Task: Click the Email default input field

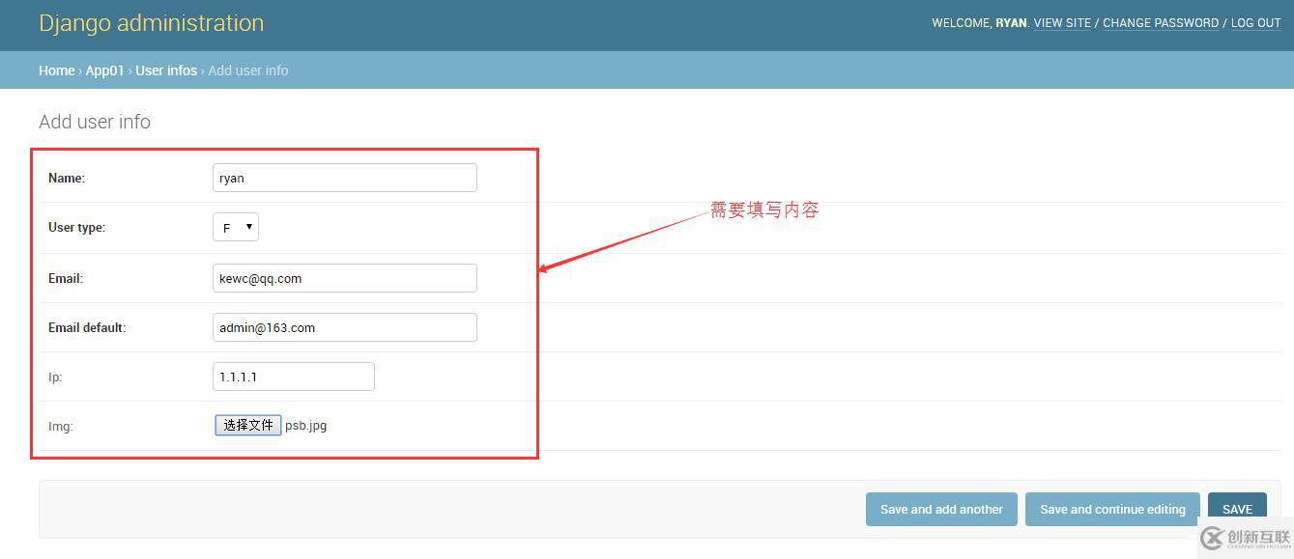Action: [345, 327]
